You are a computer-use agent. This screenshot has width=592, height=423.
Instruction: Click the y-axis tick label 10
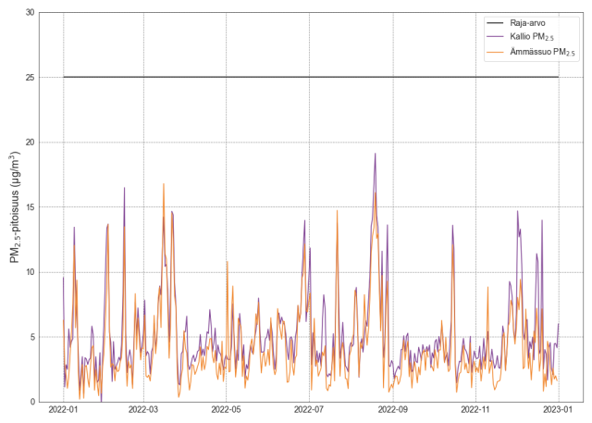[29, 272]
